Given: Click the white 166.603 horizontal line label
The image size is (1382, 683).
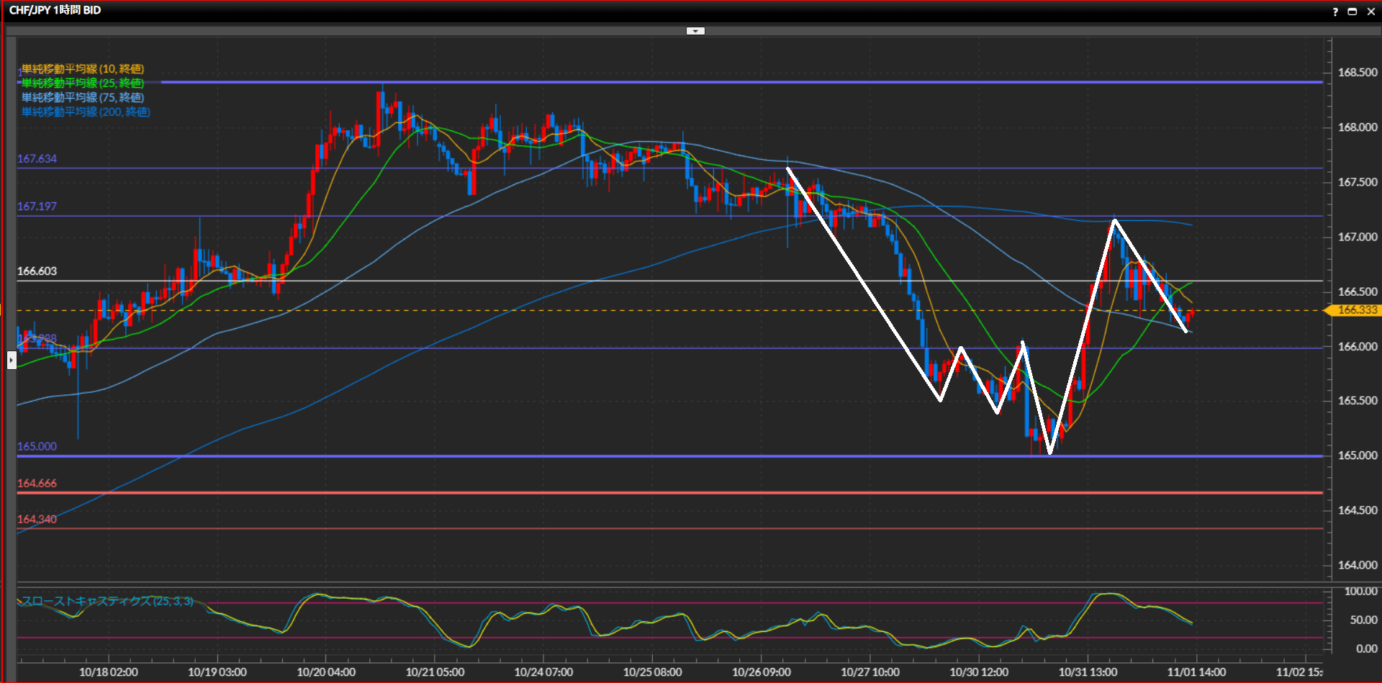Looking at the screenshot, I should 37,271.
